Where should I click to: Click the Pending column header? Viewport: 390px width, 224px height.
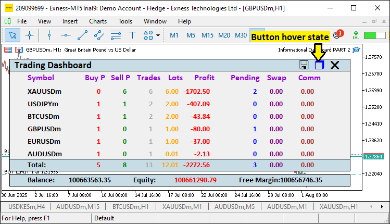pyautogui.click(x=245, y=78)
